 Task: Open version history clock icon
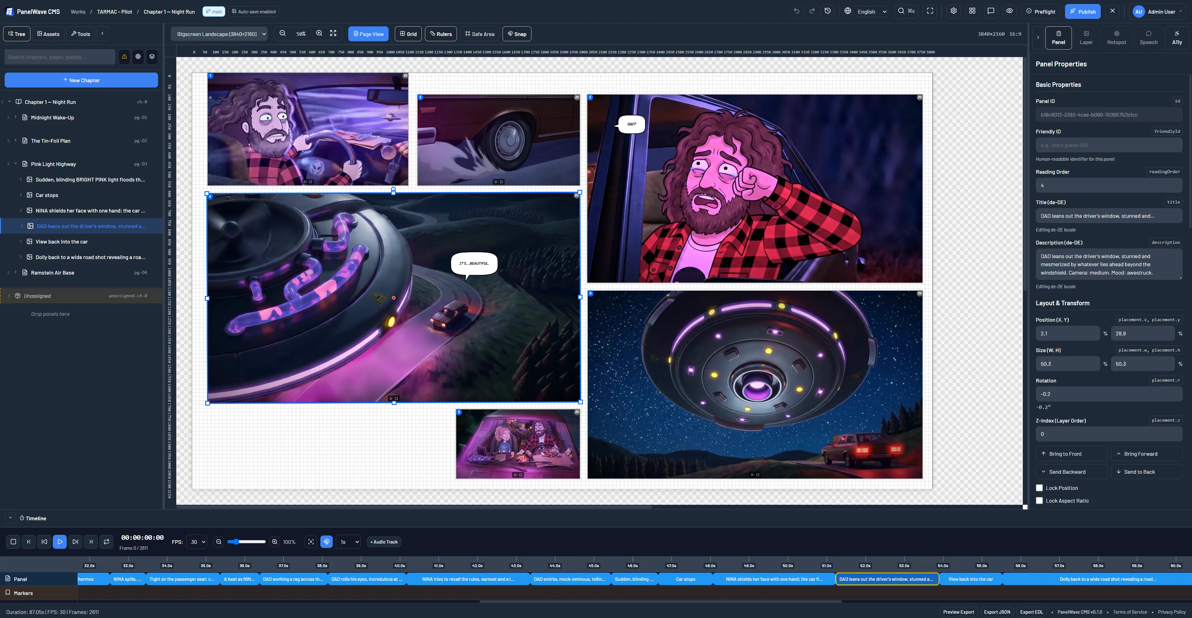click(828, 11)
